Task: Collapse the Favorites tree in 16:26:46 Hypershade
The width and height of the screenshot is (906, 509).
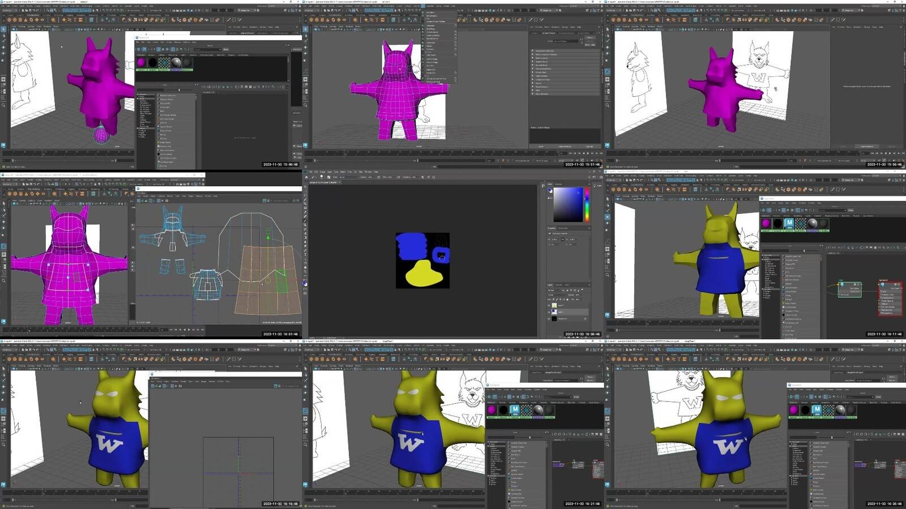Action: click(790, 443)
